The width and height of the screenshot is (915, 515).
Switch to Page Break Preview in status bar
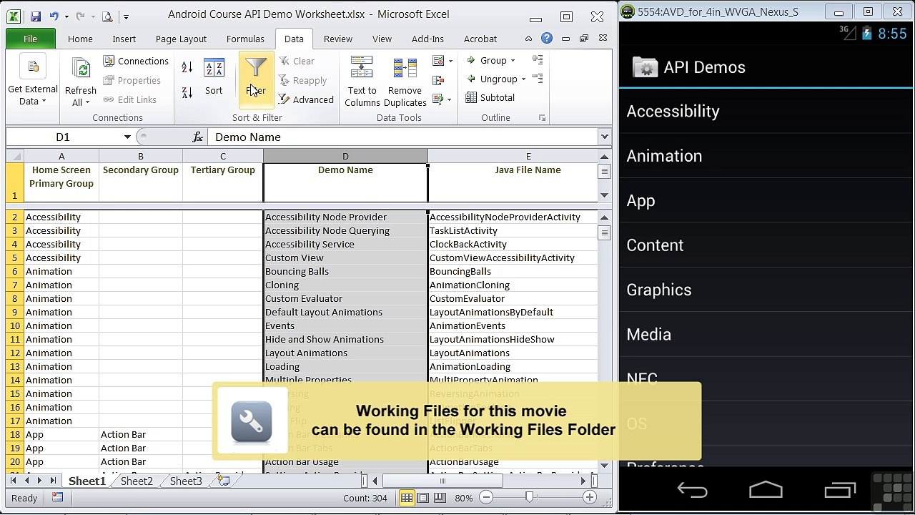coord(439,498)
